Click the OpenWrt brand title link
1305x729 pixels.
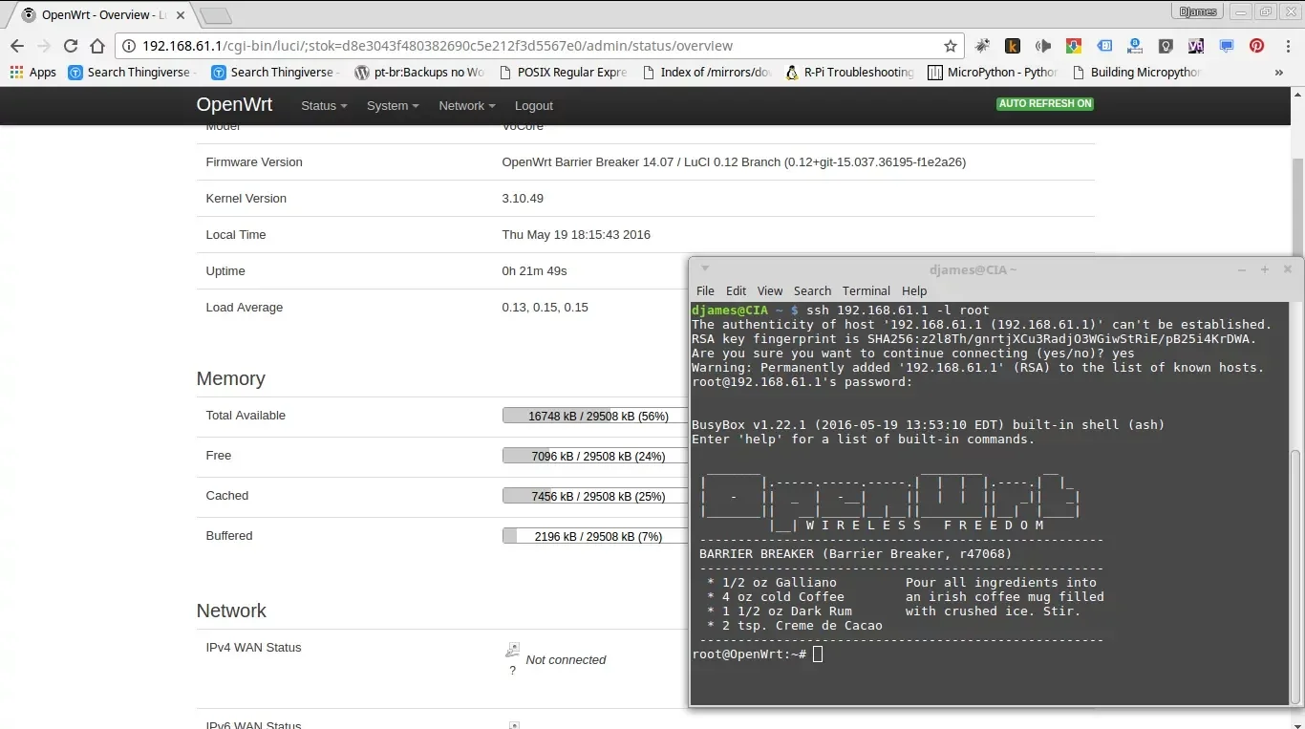(234, 105)
